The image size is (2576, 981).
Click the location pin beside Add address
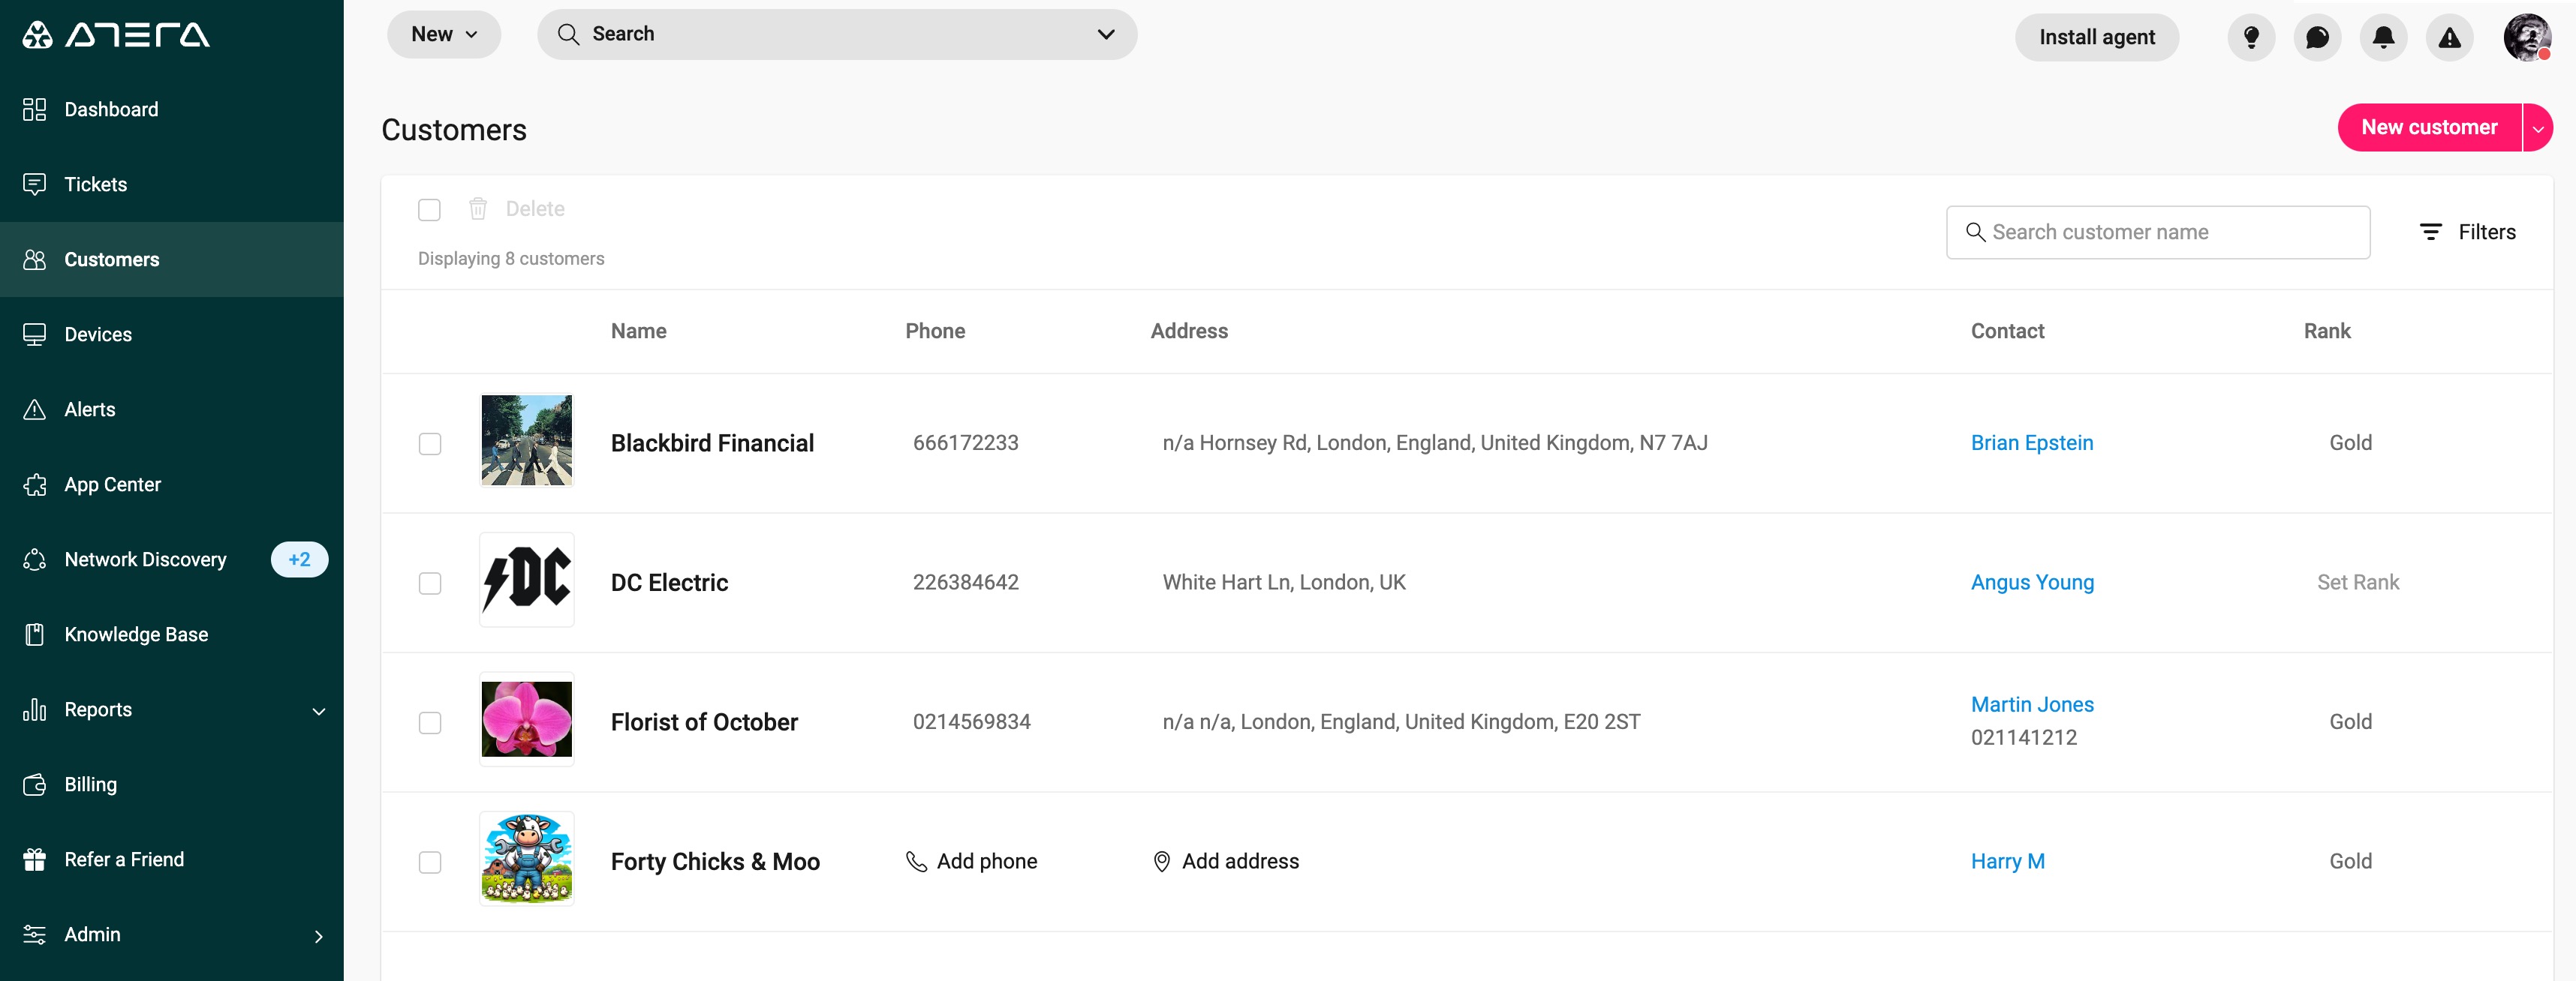[x=1161, y=861]
